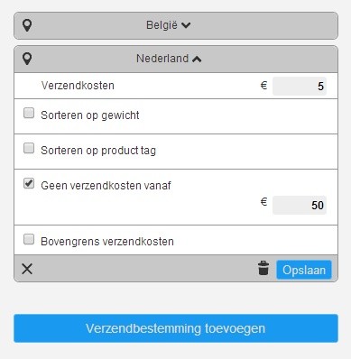Expand the België chevron arrow
This screenshot has width=351, height=359.
tap(186, 25)
